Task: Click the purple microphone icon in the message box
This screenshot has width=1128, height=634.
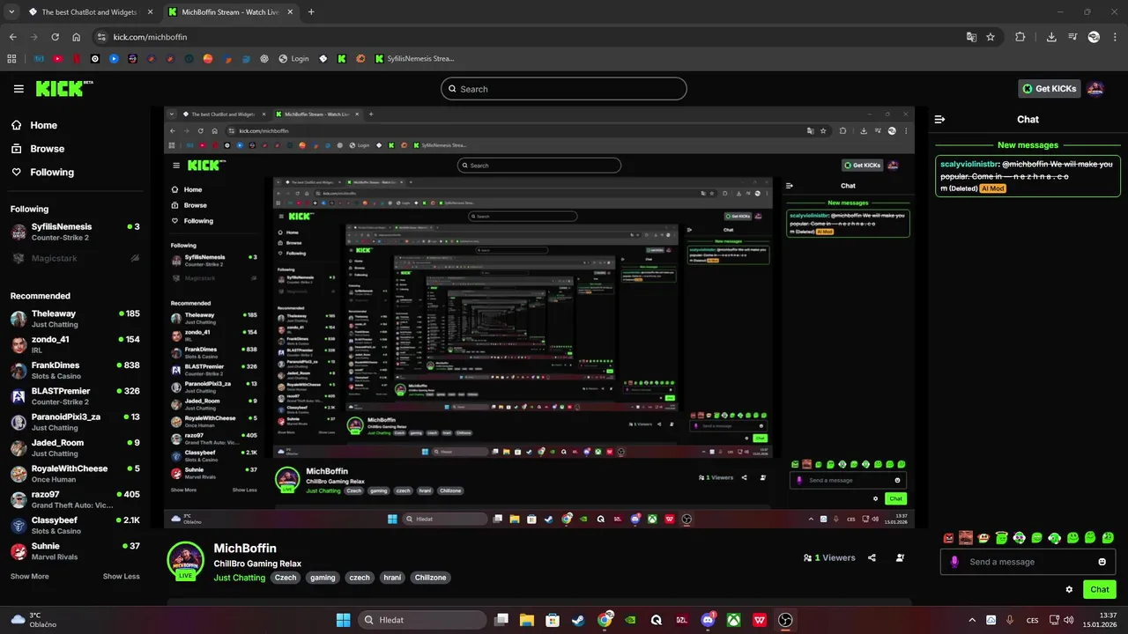Action: 954,562
